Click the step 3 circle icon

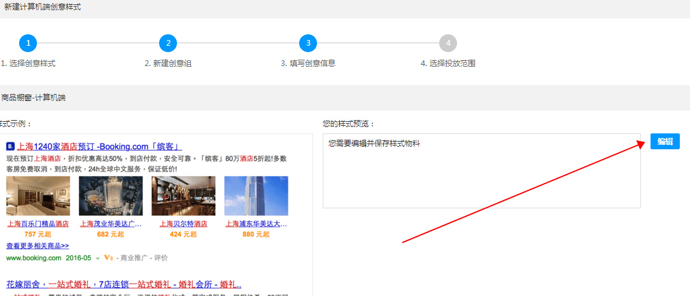tap(308, 43)
